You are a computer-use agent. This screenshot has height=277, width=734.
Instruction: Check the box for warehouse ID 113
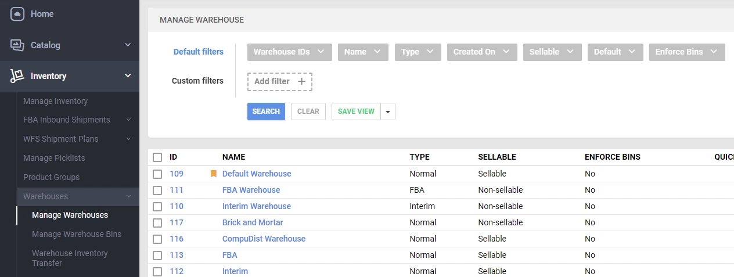pos(157,255)
